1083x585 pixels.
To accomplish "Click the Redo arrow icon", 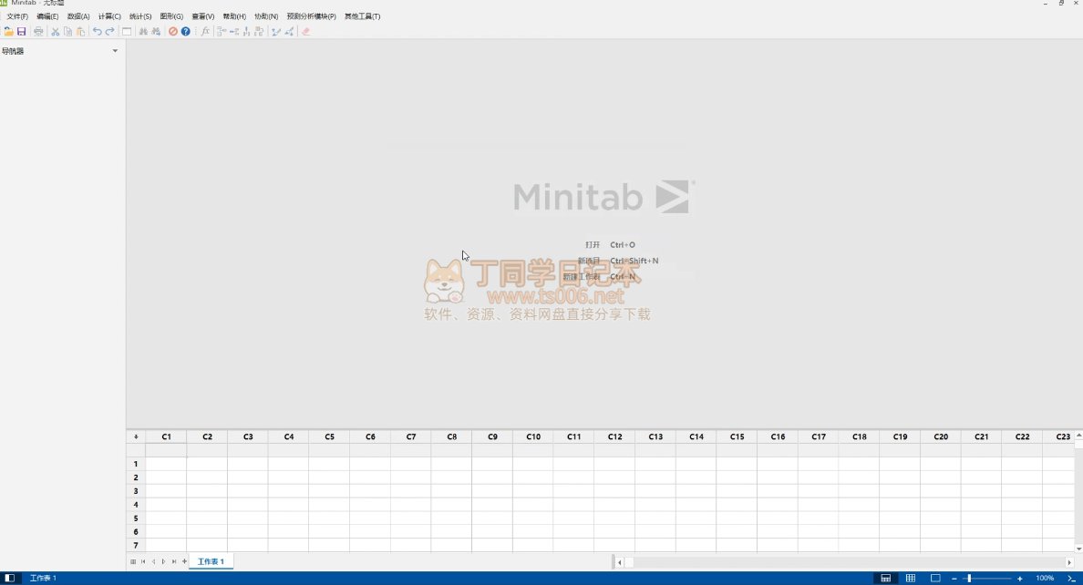I will point(109,32).
